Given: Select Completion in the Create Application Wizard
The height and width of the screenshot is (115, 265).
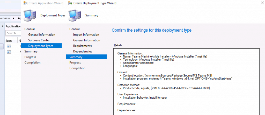Looking at the screenshot, I should (32, 62).
